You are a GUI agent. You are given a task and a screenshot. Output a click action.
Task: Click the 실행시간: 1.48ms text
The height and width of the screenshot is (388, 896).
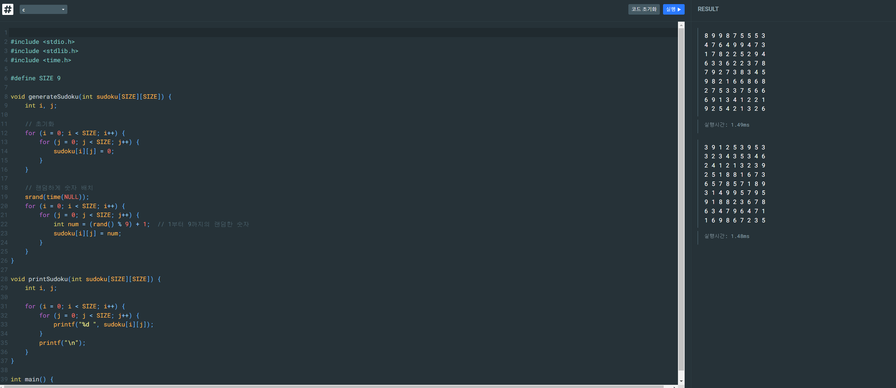coord(727,236)
